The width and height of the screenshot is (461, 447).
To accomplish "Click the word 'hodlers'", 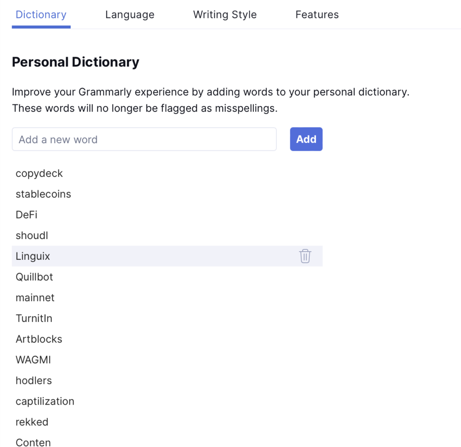I will coord(33,380).
